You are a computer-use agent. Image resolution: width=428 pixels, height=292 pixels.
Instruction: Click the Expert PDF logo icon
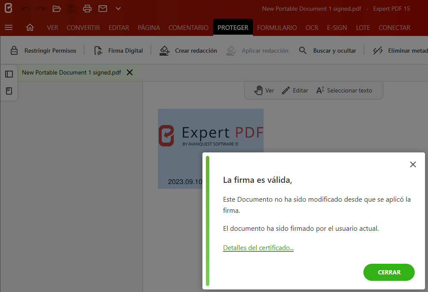[9, 8]
